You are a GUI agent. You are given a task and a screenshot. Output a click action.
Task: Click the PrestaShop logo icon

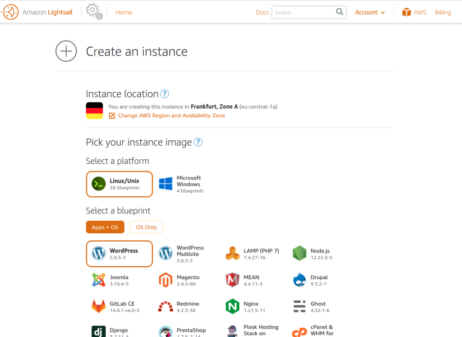tap(166, 332)
